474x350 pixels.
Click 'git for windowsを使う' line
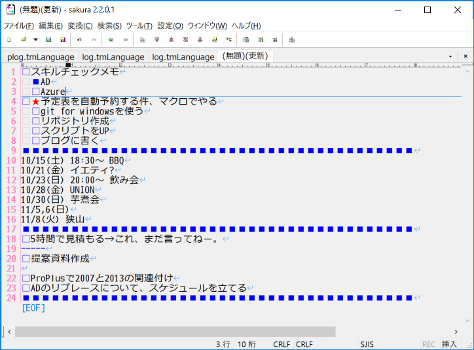pyautogui.click(x=92, y=111)
